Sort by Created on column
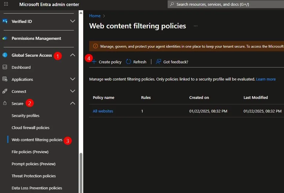The width and height of the screenshot is (284, 193). point(199,97)
